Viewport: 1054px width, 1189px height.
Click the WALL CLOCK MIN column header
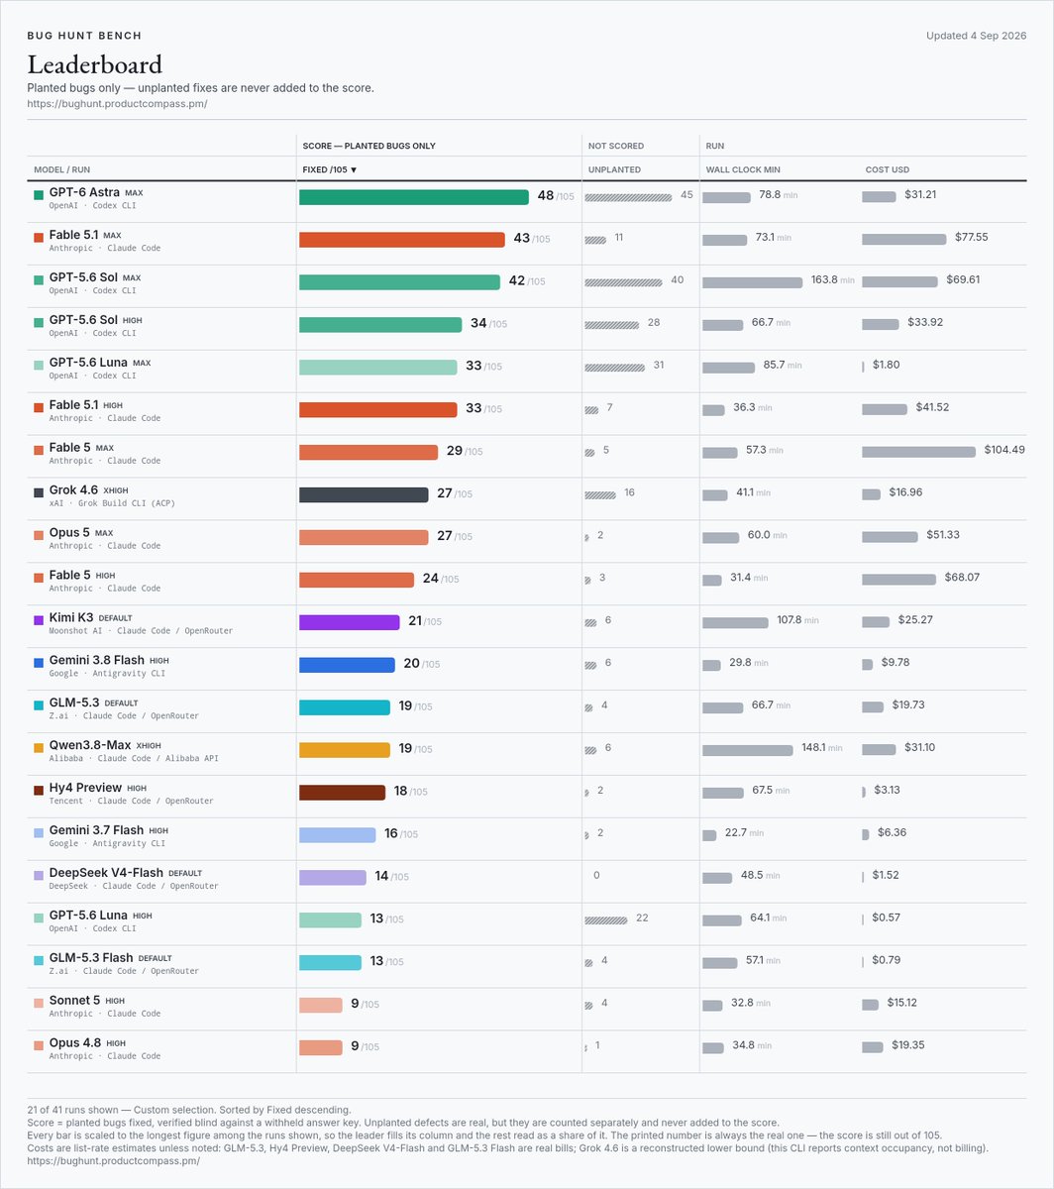[743, 169]
